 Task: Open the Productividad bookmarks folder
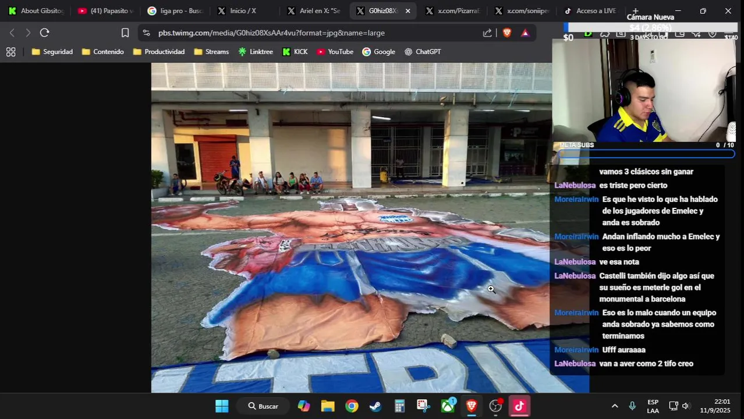click(159, 52)
